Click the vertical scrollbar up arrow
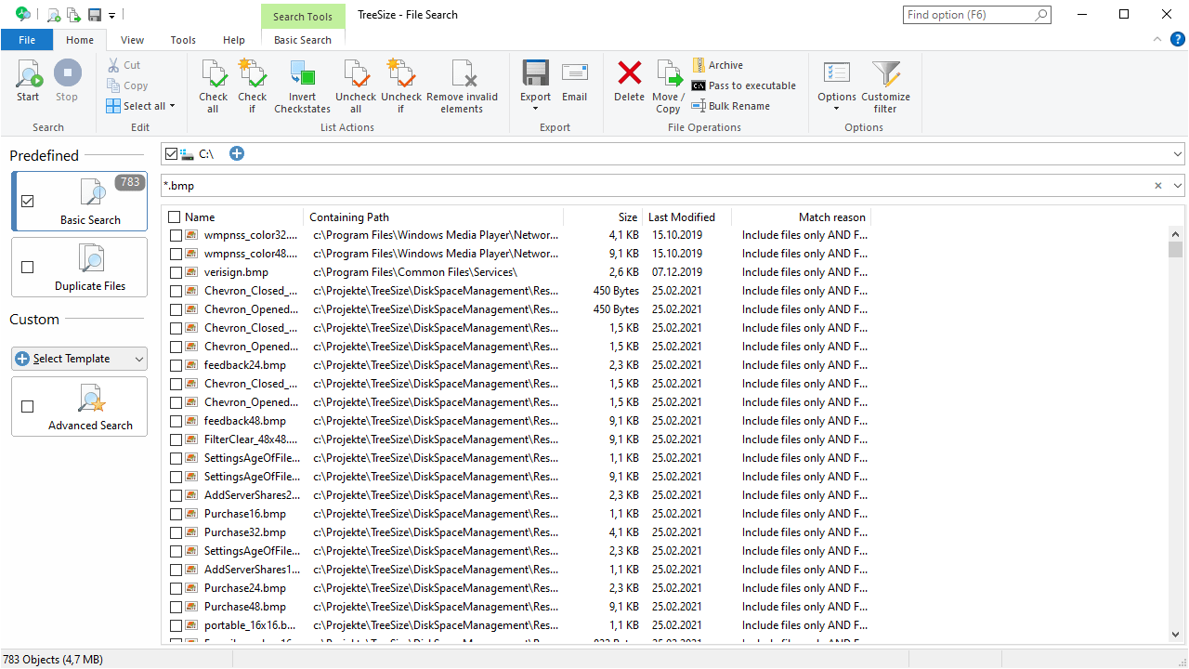Screen dimensions: 1189x669 click(x=1176, y=234)
